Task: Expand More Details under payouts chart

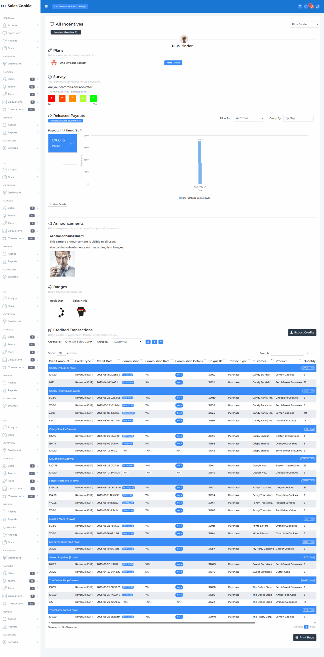Action: pyautogui.click(x=58, y=204)
